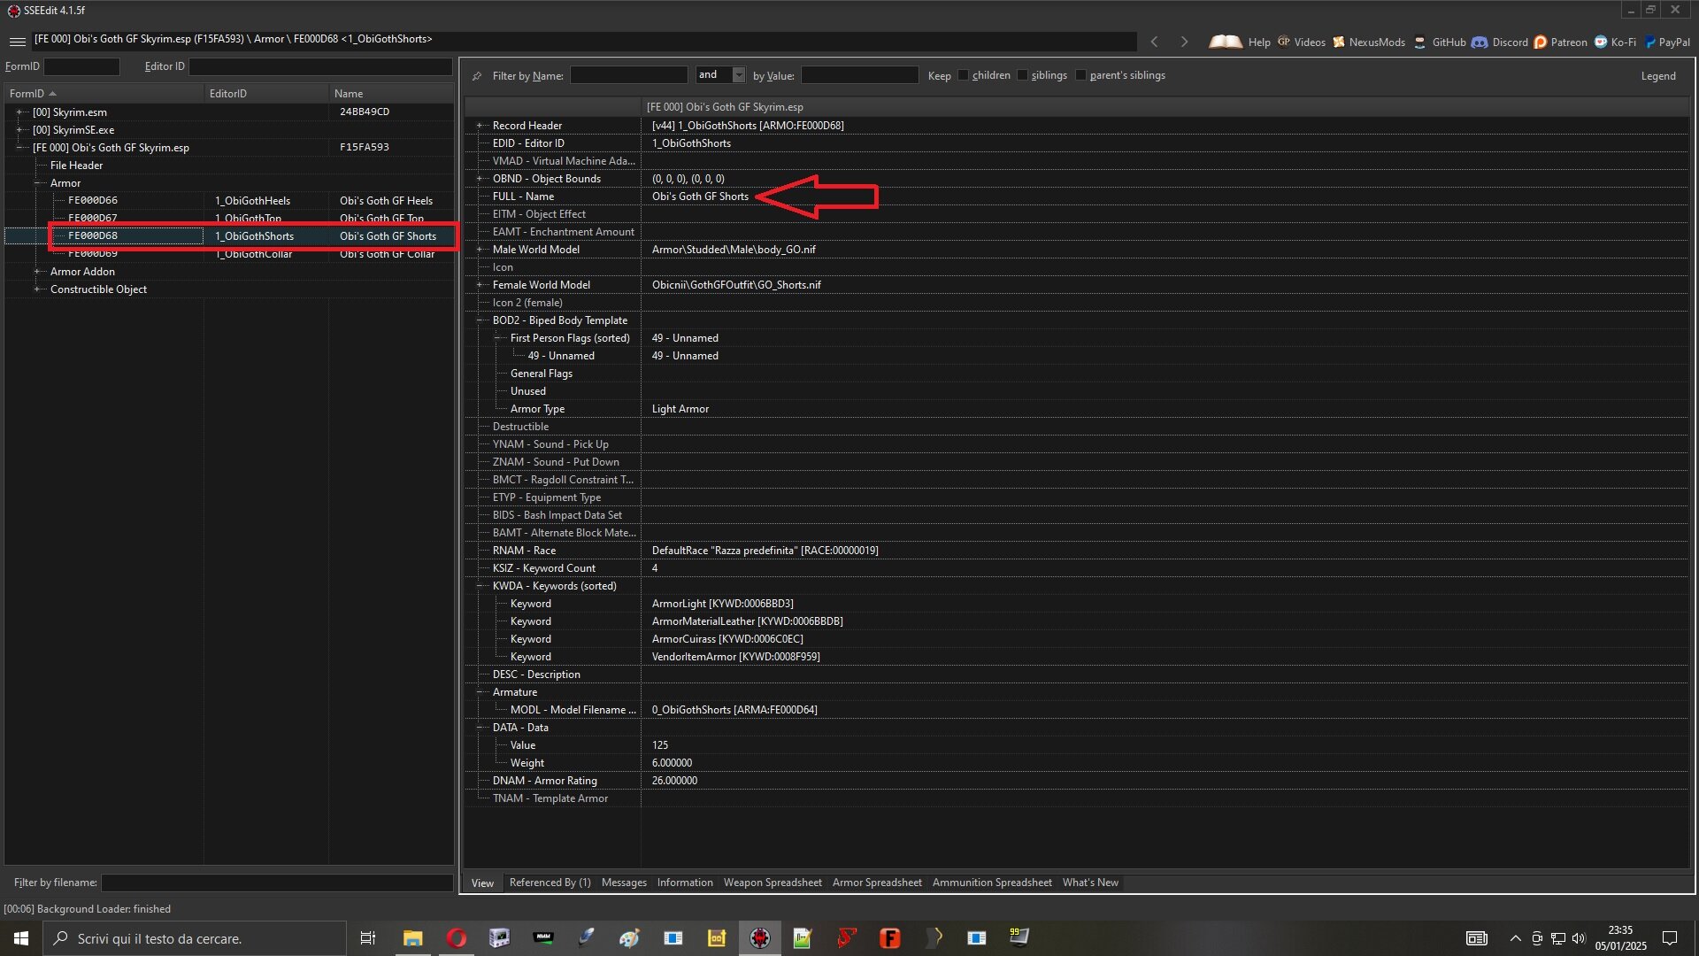The width and height of the screenshot is (1699, 956).
Task: Open the 'and' filter operator dropdown
Action: 737,75
